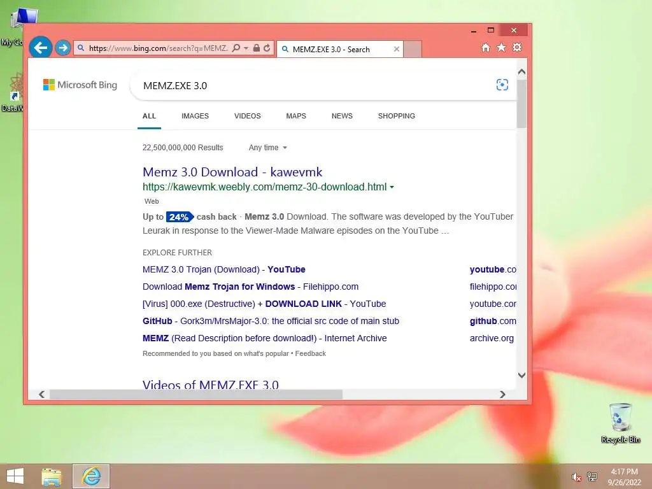Open Favorites with the star icon
Screen dimensions: 652x489
pos(502,47)
